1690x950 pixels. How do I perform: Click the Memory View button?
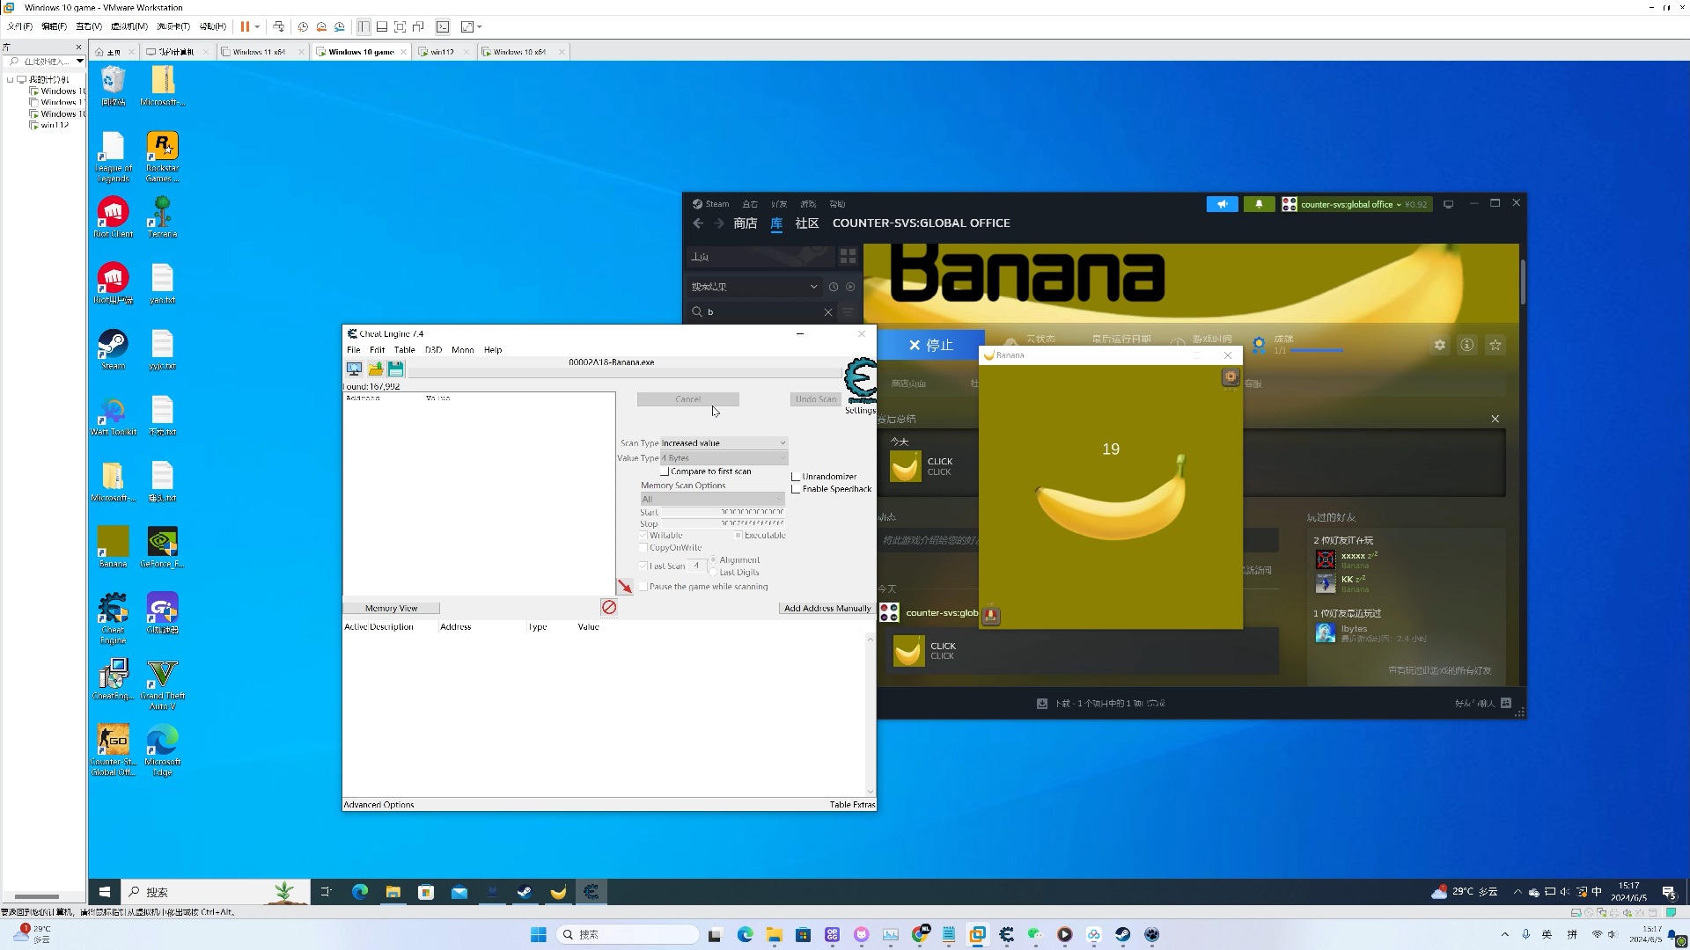coord(391,609)
